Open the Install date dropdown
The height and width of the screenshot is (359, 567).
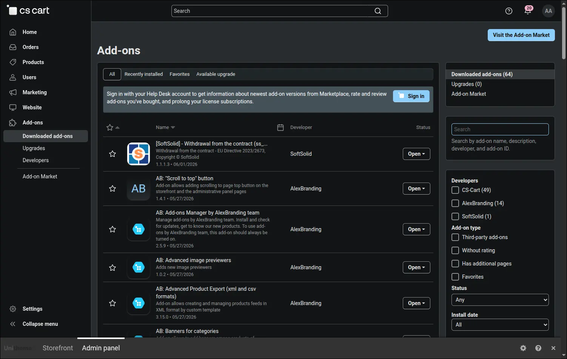point(500,325)
